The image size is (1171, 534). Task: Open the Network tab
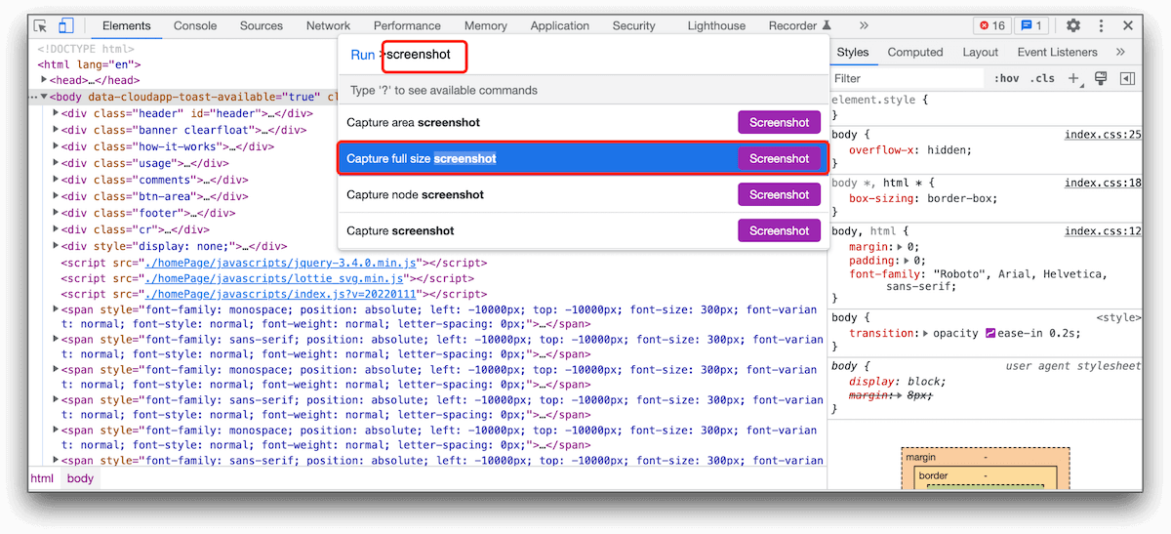(x=328, y=26)
